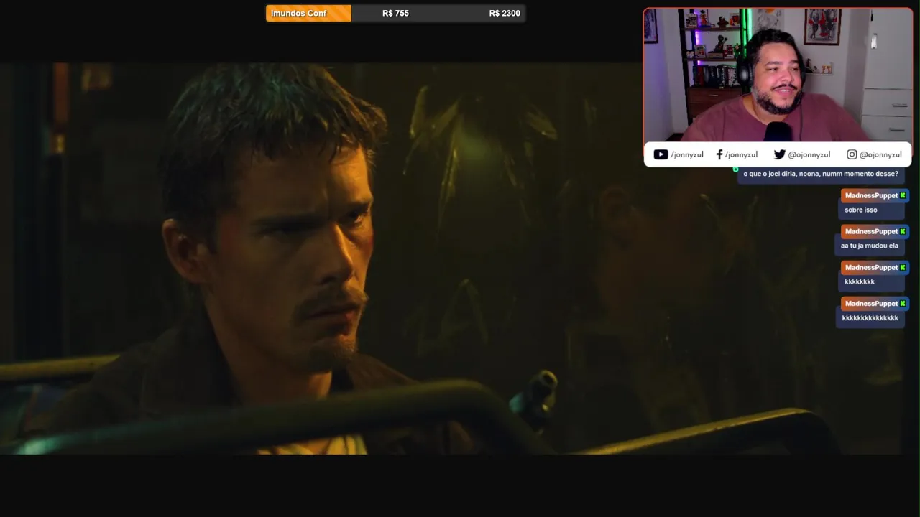This screenshot has height=517, width=920.
Task: Click the long 'kkkkkkkkkkkkkkk' chat message
Action: [870, 317]
